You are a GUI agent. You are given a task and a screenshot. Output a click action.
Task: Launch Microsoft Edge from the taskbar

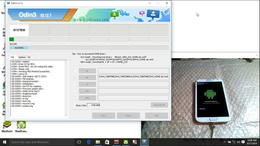coord(89,142)
